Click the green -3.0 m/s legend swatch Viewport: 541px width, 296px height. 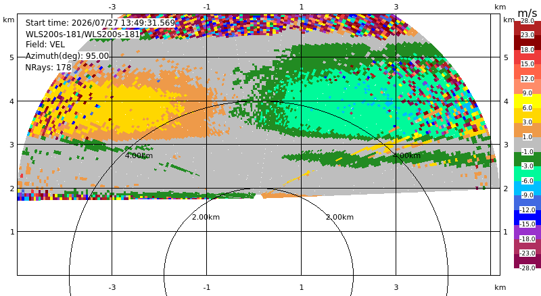click(527, 159)
